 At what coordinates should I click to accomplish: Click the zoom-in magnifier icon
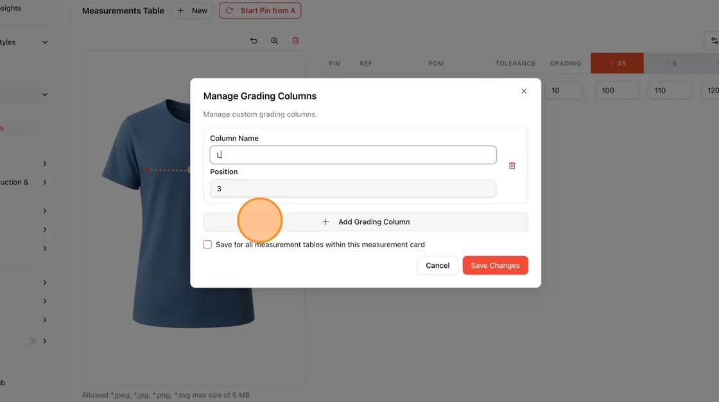(274, 41)
